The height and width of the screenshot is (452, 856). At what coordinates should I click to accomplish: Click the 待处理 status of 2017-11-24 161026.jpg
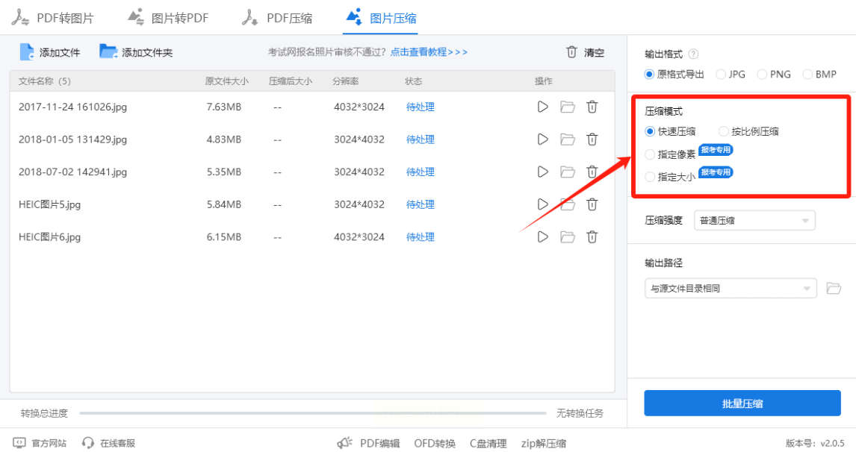421,107
